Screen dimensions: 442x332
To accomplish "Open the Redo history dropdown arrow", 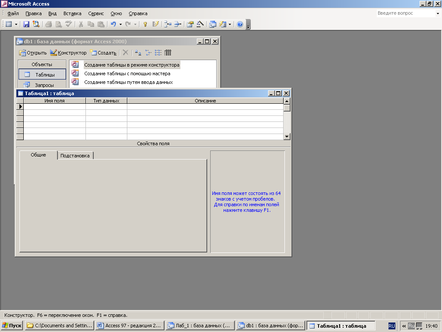I will pyautogui.click(x=135, y=25).
